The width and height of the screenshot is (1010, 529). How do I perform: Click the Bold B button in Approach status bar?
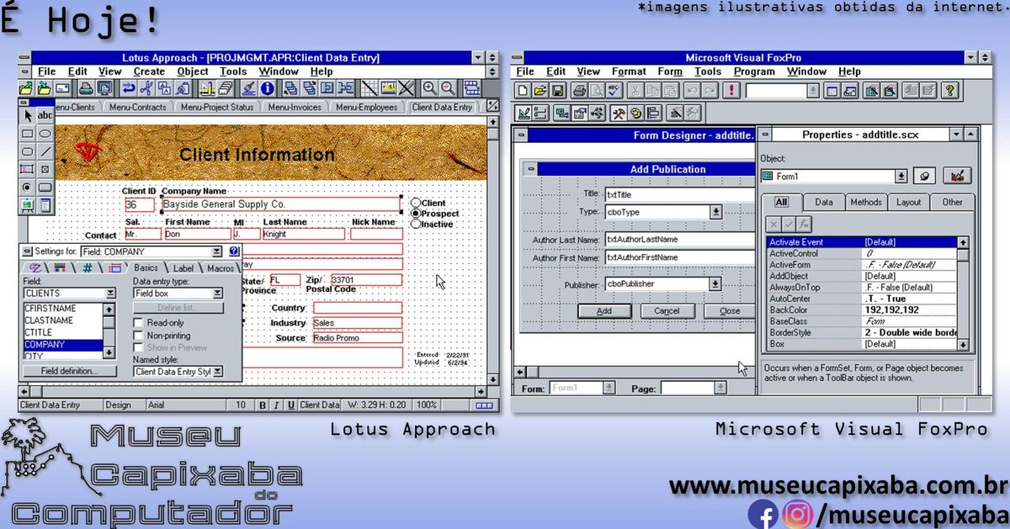point(263,405)
